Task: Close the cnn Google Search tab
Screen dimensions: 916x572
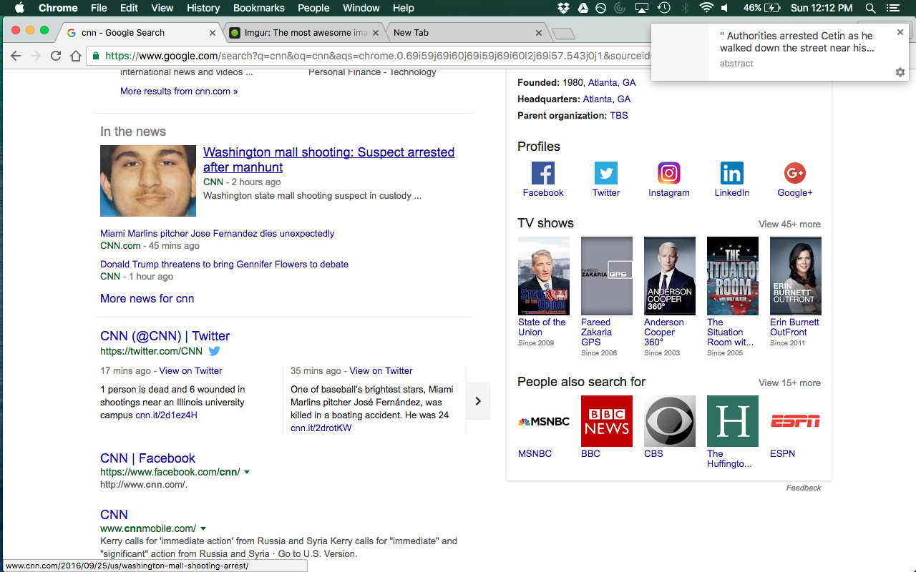Action: pos(213,32)
